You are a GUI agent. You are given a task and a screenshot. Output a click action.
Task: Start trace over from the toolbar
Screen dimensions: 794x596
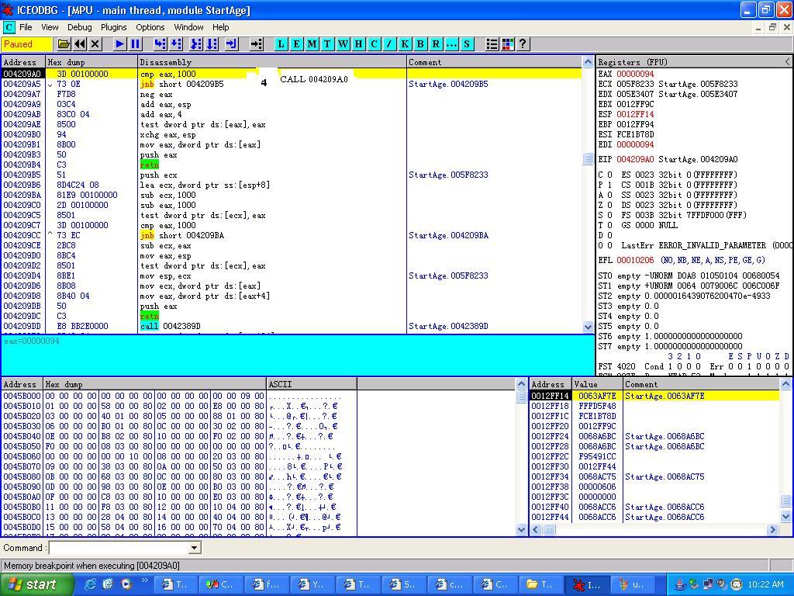(x=212, y=44)
